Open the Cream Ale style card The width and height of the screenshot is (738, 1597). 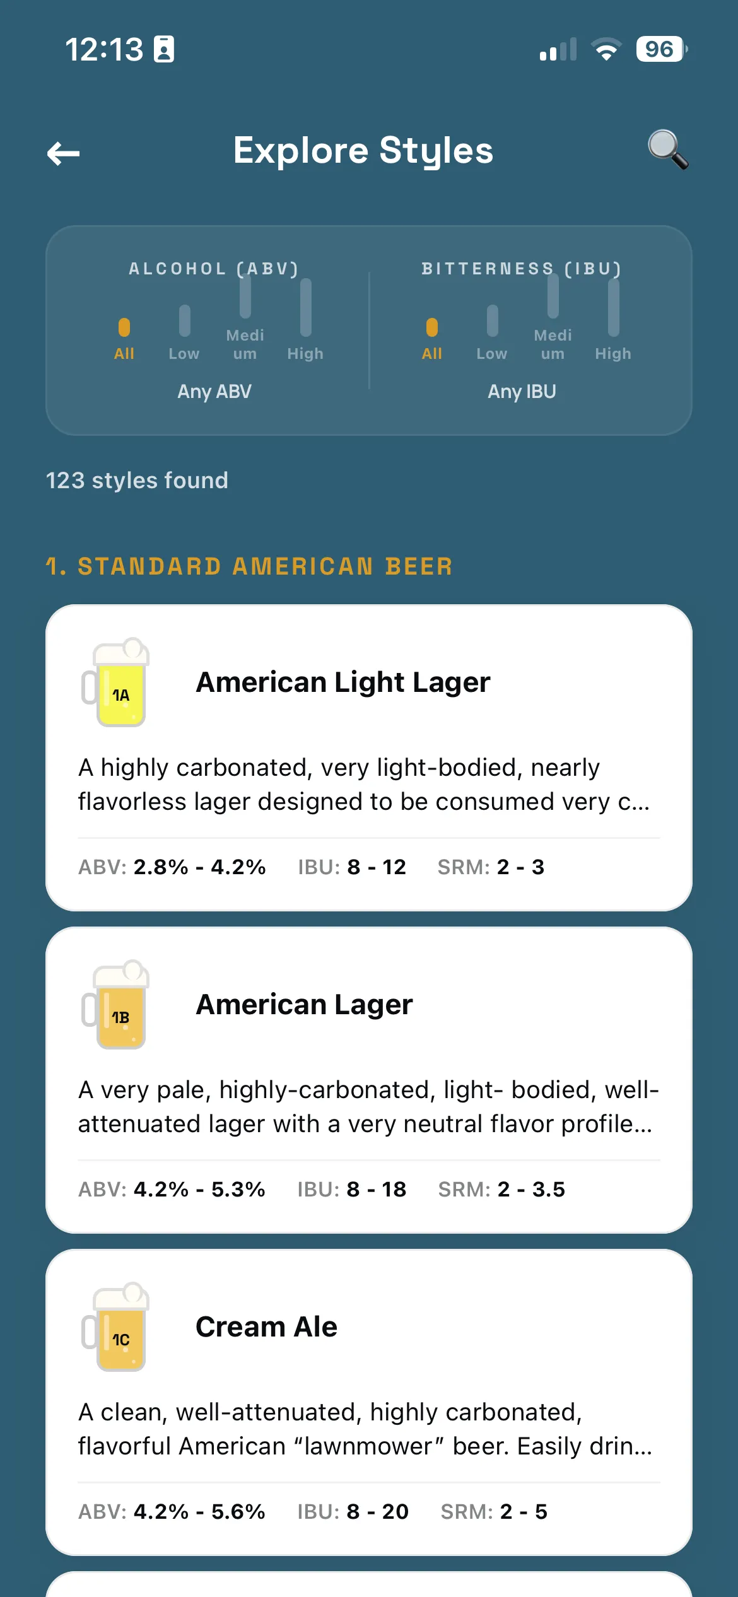[369, 1402]
